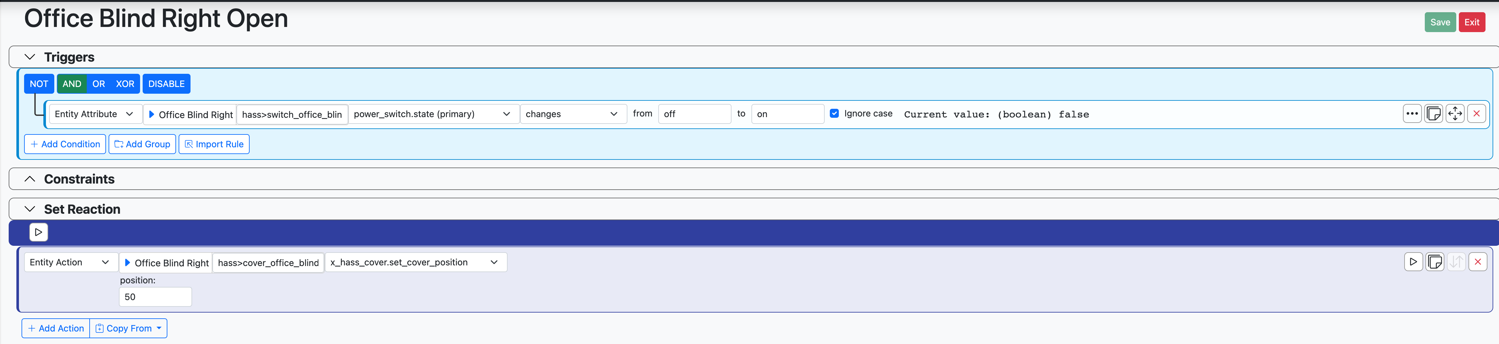Viewport: 1499px width, 344px height.
Task: Uncheck the Ignore case checkbox
Action: coord(834,113)
